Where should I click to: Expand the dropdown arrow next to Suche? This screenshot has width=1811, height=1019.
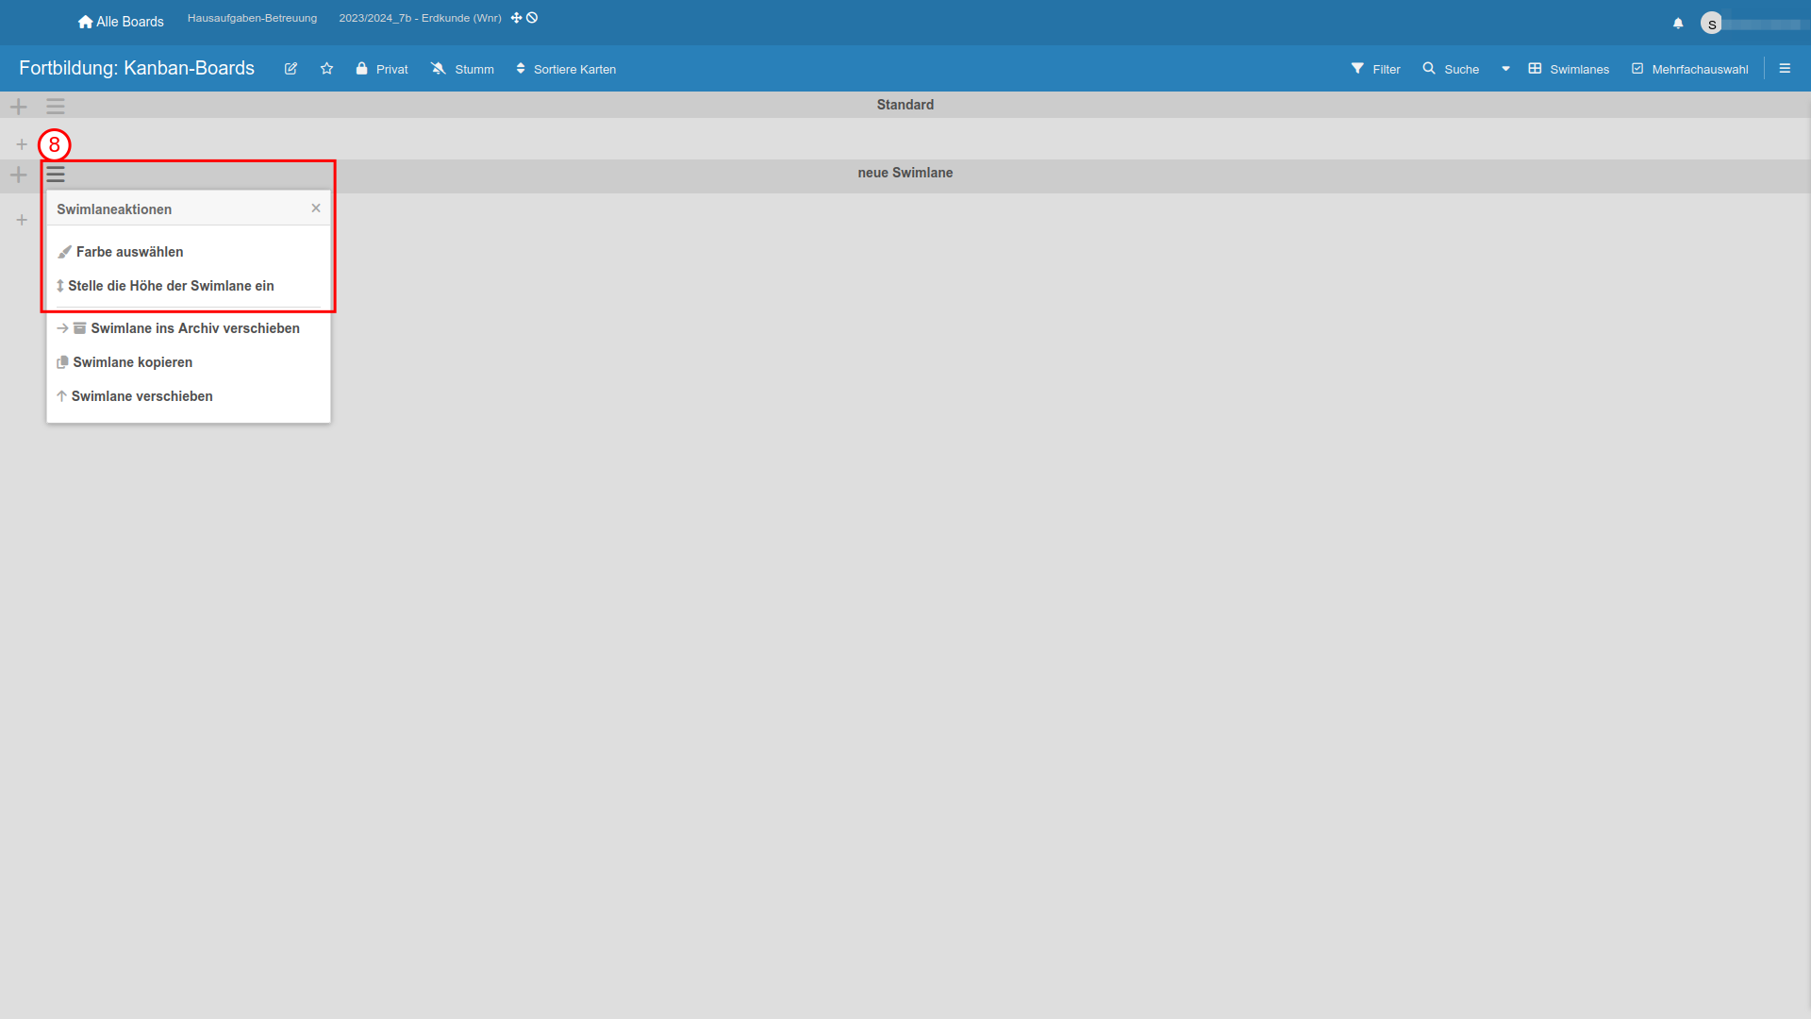(x=1505, y=69)
